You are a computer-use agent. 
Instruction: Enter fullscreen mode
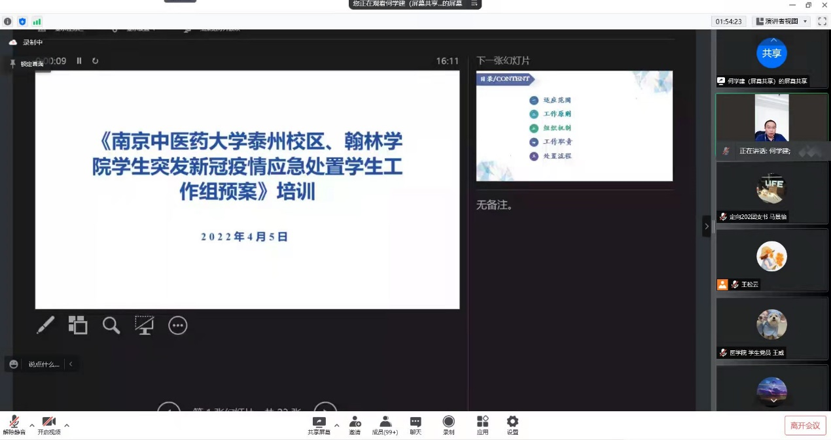[x=822, y=22]
